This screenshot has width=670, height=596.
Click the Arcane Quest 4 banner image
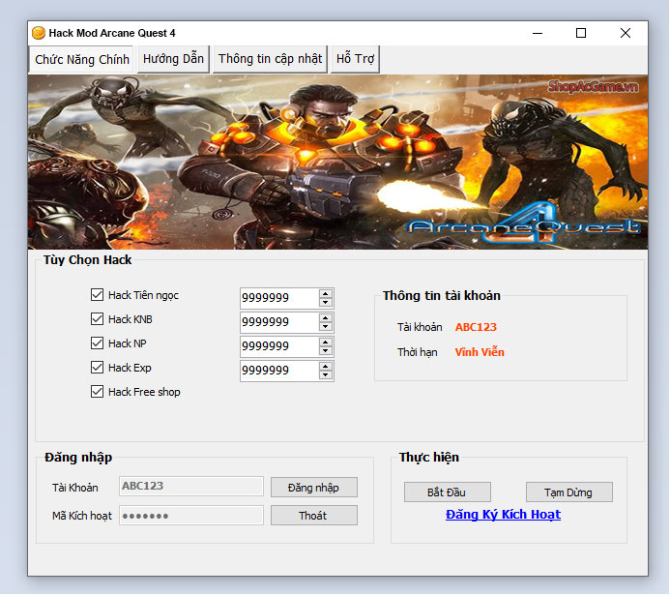[x=337, y=162]
